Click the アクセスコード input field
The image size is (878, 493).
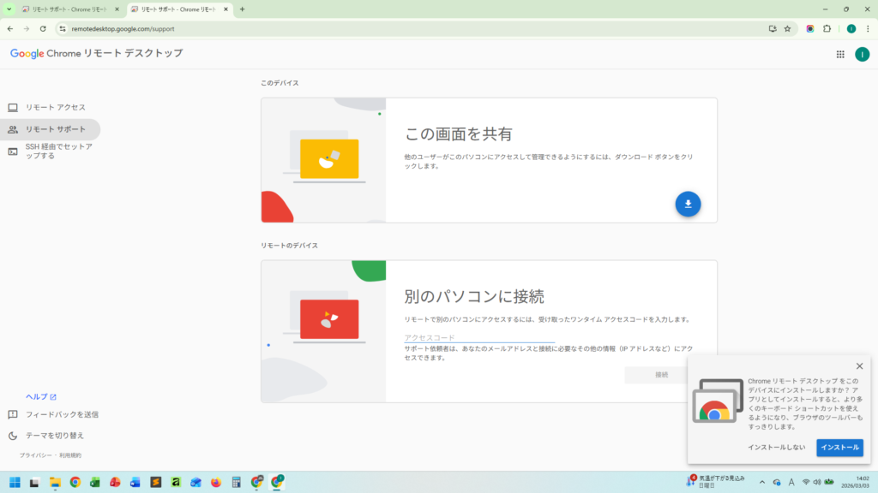click(x=479, y=337)
